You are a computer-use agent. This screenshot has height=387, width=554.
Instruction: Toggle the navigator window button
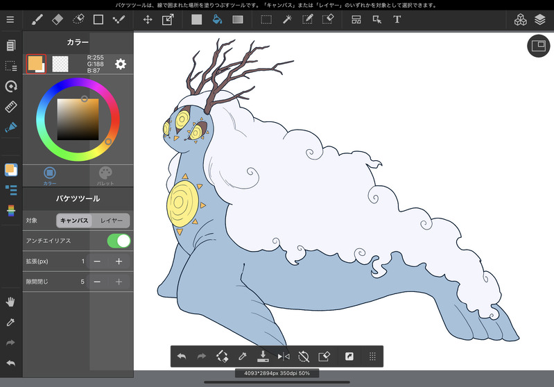pyautogui.click(x=539, y=46)
